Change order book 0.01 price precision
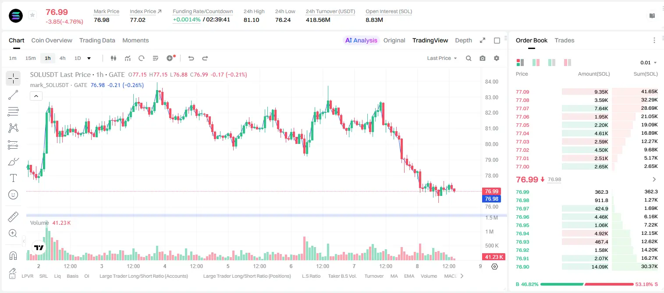This screenshot has height=293, width=664. 649,63
